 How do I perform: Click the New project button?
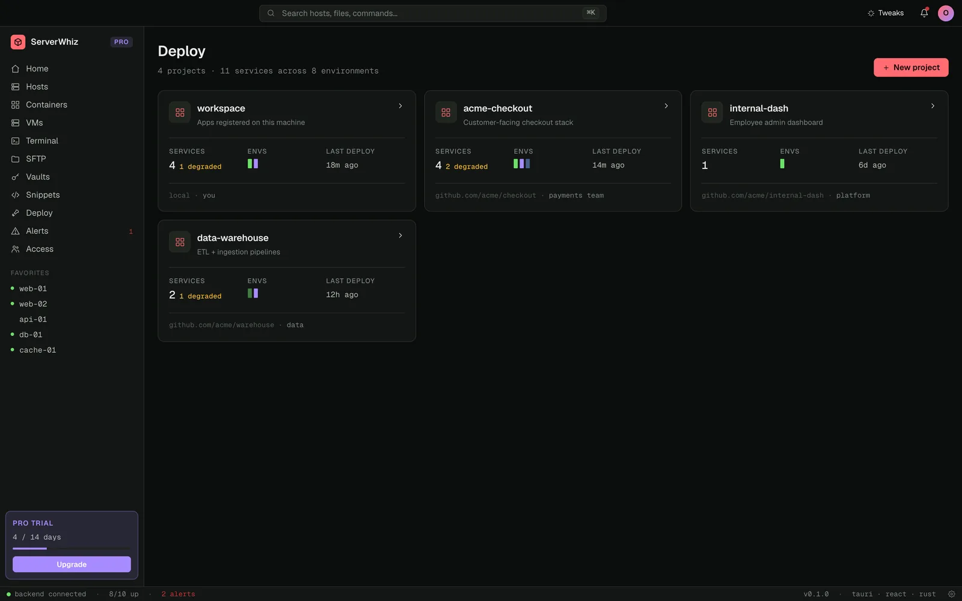tap(911, 67)
